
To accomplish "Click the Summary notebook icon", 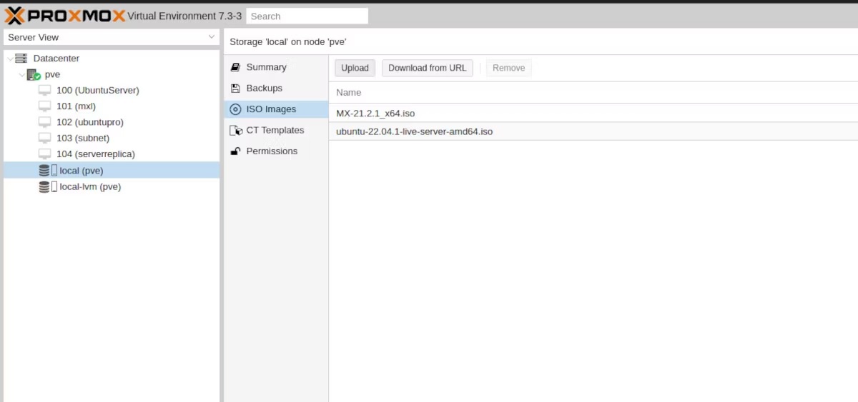I will 235,67.
